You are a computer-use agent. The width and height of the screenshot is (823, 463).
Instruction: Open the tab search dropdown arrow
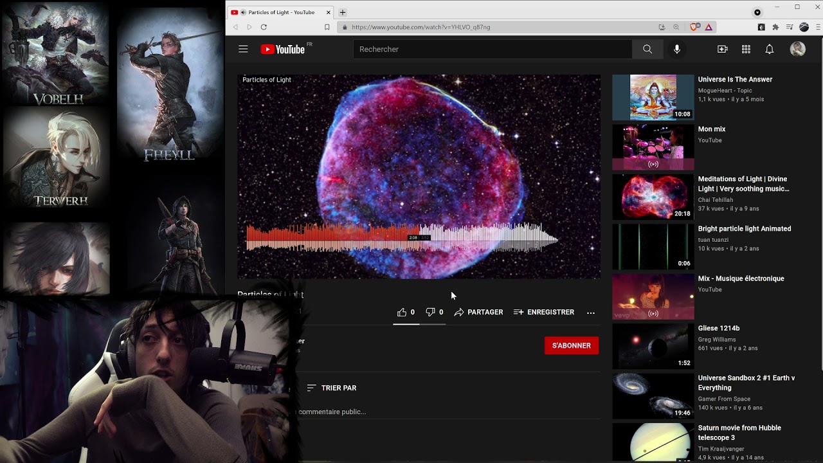pyautogui.click(x=757, y=12)
